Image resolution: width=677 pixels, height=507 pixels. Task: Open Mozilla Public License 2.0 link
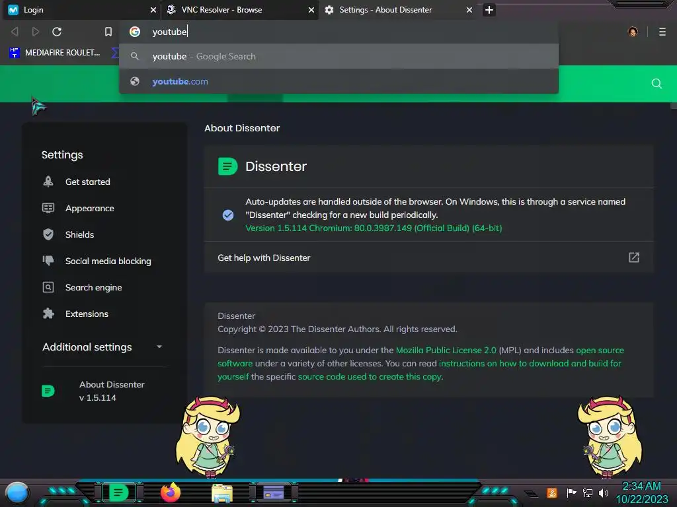click(446, 350)
